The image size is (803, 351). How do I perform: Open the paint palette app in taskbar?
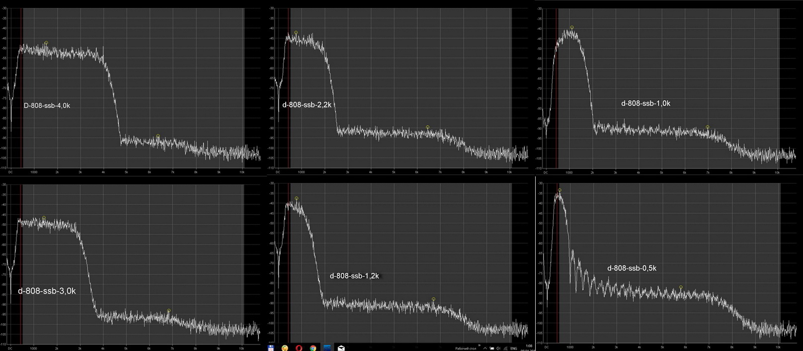click(285, 348)
